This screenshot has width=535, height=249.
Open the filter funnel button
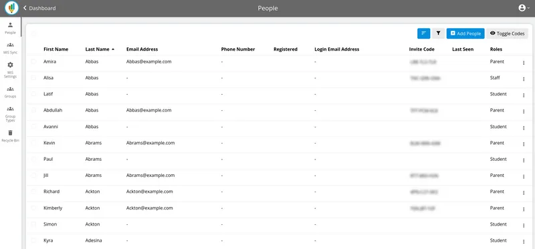[x=438, y=33]
